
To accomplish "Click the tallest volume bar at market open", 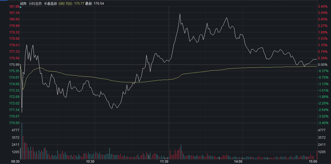I will click(x=22, y=141).
